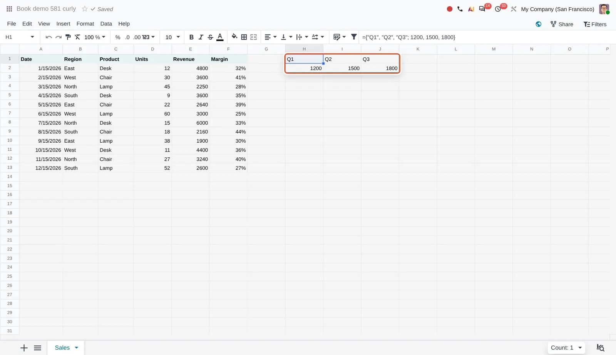Open the Edit menu
Image resolution: width=616 pixels, height=355 pixels.
(27, 24)
